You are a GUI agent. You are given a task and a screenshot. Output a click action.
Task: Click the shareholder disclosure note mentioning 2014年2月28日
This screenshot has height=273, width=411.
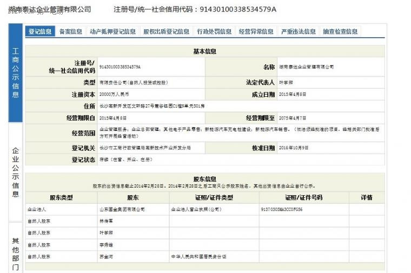204,186
